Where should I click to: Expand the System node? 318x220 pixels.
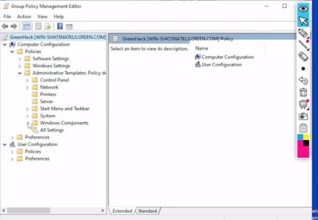[27, 116]
